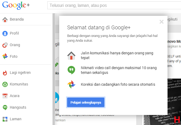Select Hangouts in the sidebar
Screen dimensions: 181x125
[18, 107]
